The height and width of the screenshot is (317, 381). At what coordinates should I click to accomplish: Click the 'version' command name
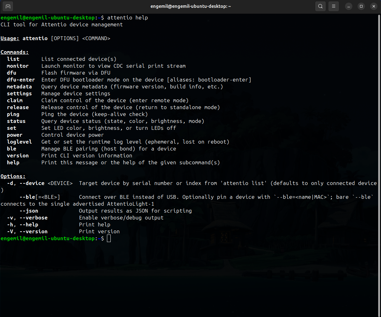coord(18,156)
